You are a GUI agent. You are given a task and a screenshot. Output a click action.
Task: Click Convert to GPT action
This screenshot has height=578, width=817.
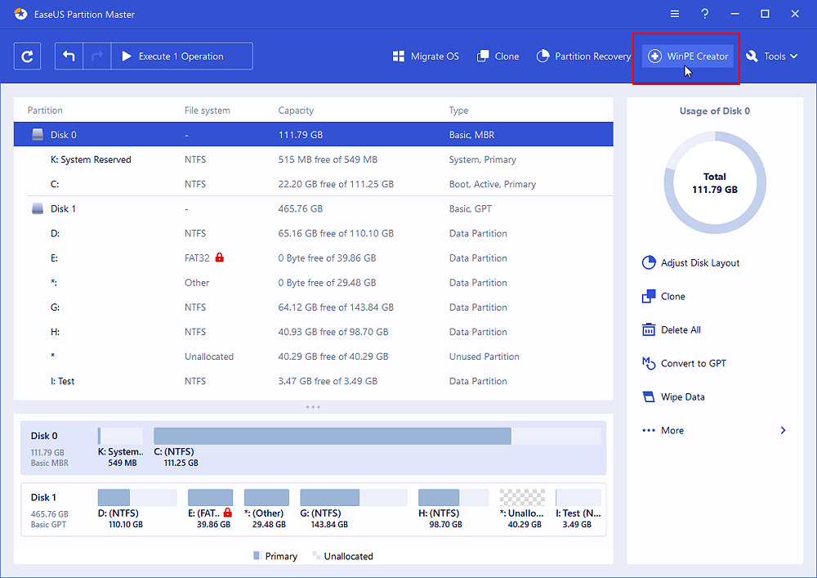tap(684, 364)
